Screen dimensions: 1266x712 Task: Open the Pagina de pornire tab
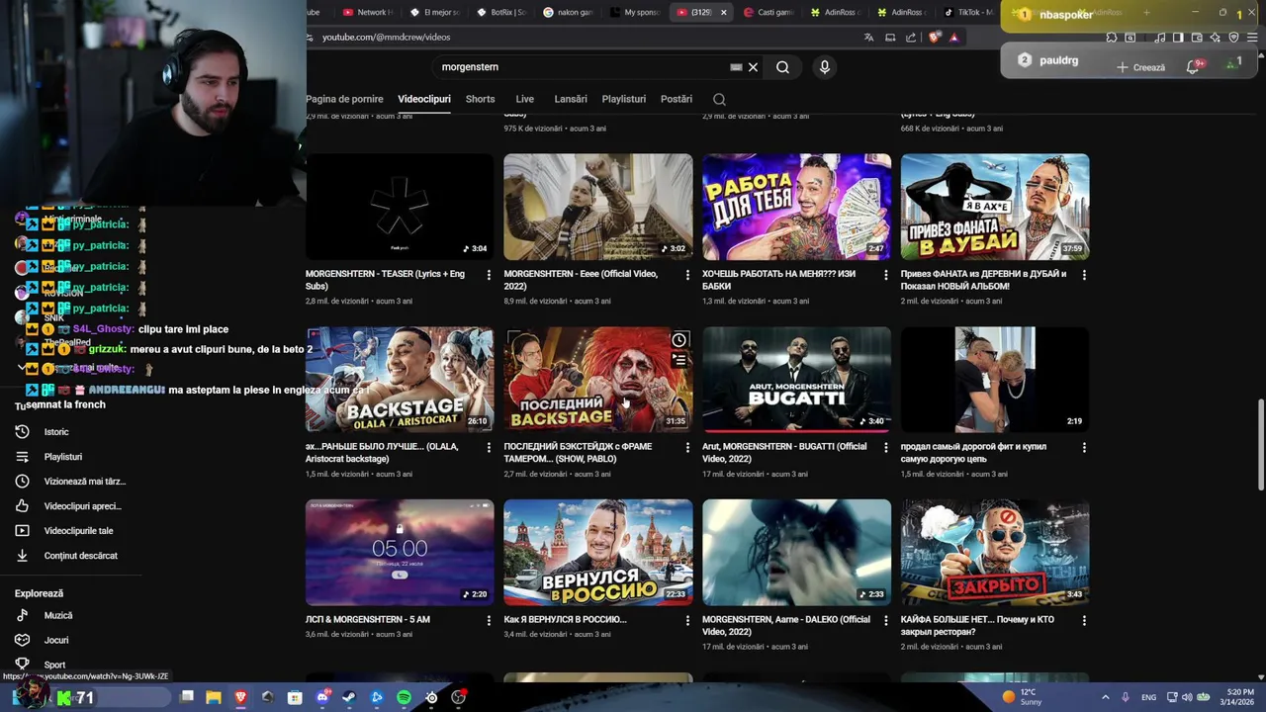(x=344, y=99)
